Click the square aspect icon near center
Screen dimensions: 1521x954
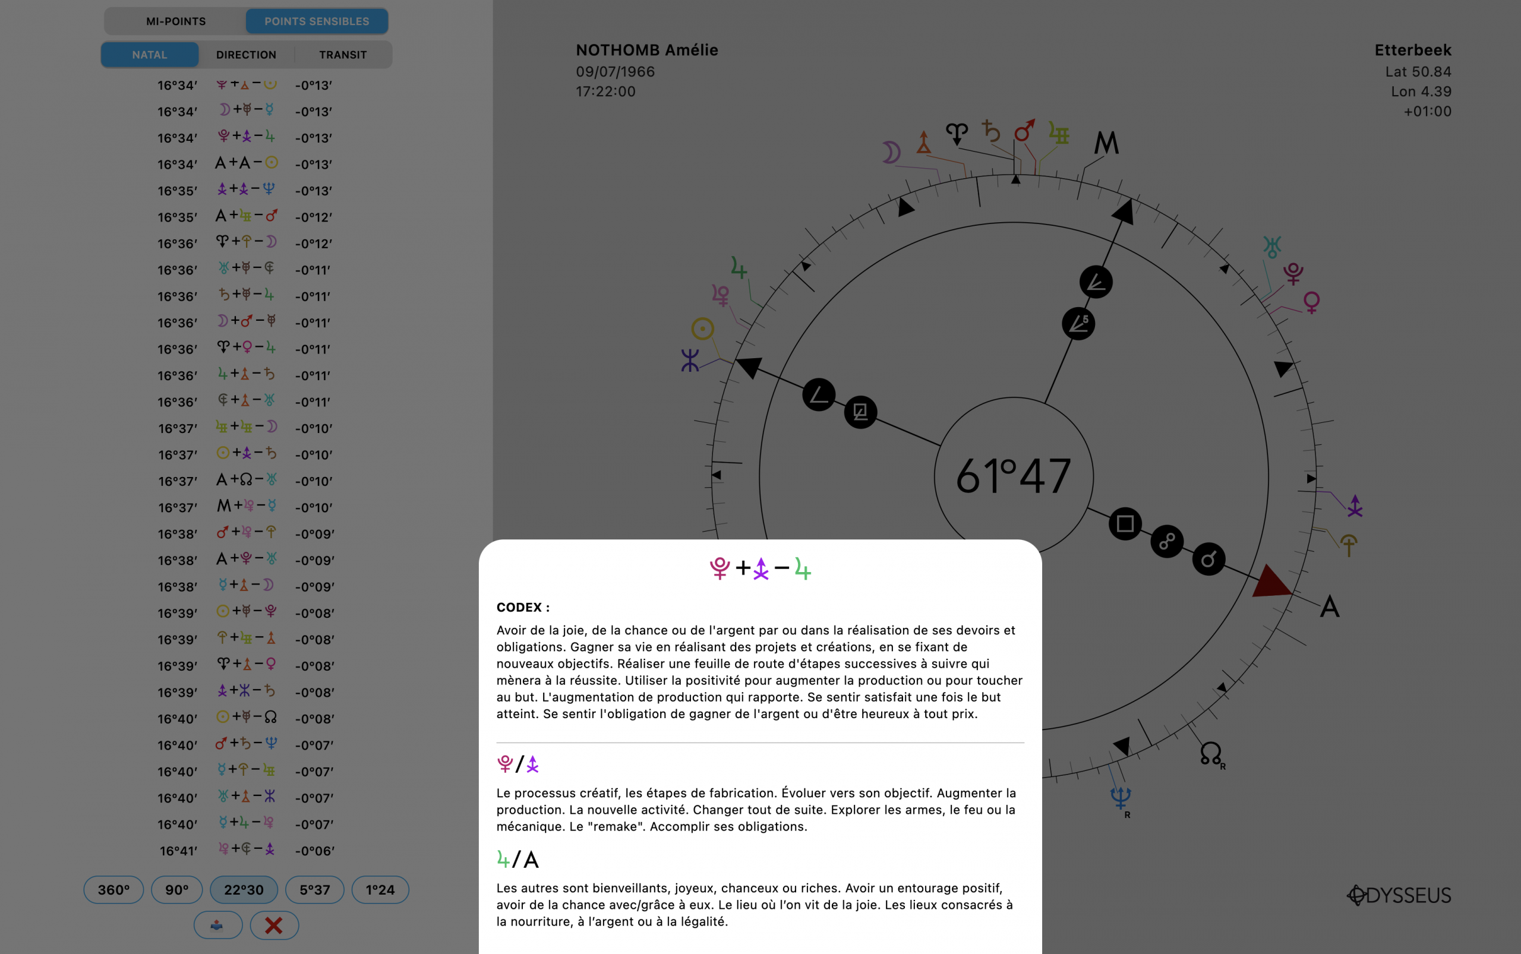pyautogui.click(x=1125, y=524)
